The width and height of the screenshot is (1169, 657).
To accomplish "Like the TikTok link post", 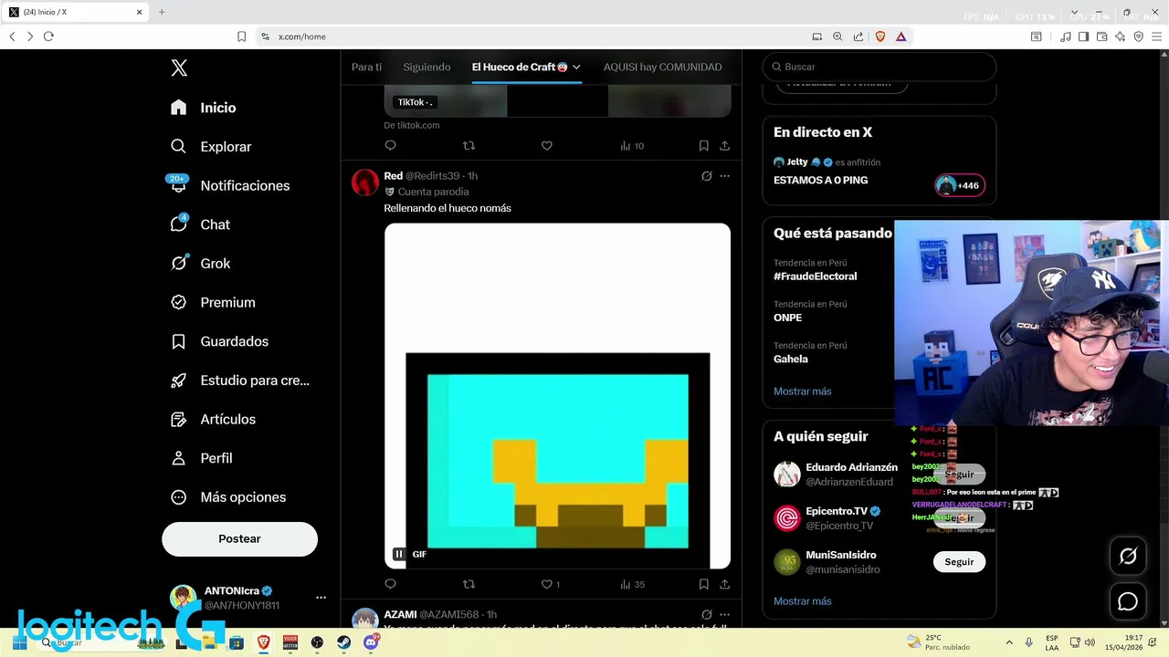I will click(546, 146).
